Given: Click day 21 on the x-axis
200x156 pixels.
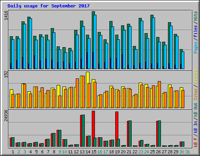Looking at the screenshot, I should pos(129,152).
